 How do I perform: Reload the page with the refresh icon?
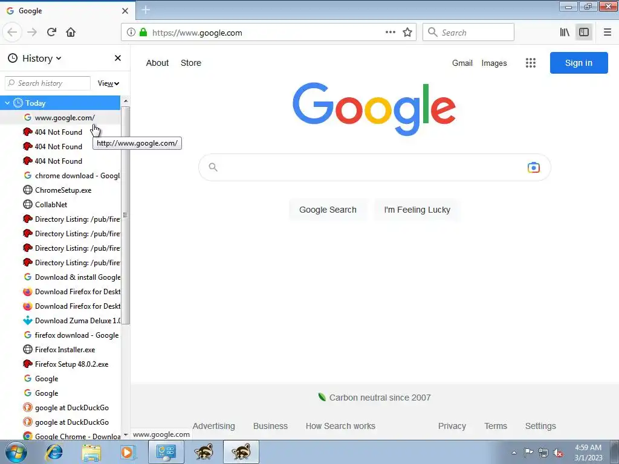point(51,33)
